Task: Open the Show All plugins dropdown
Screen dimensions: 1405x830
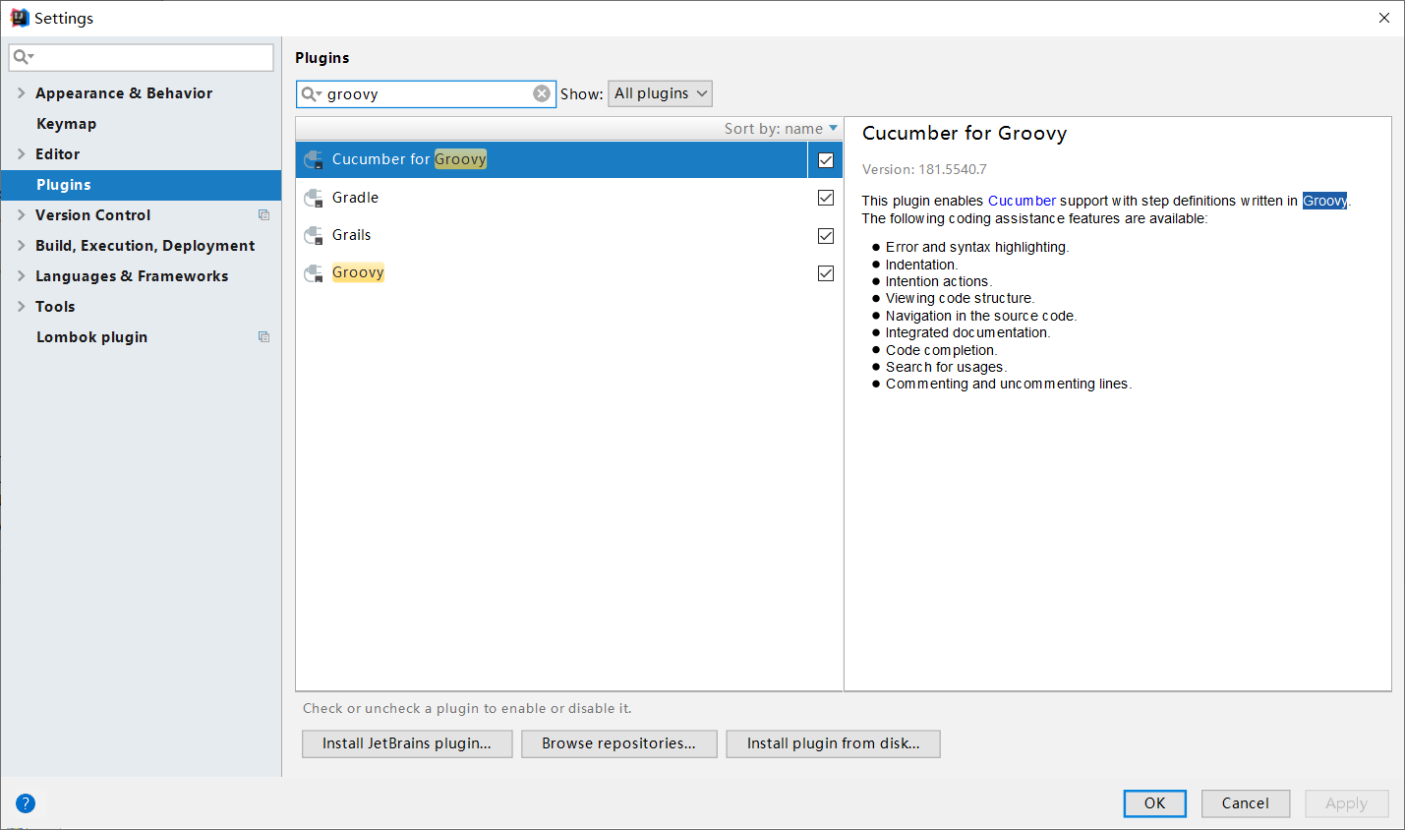Action: pos(660,93)
